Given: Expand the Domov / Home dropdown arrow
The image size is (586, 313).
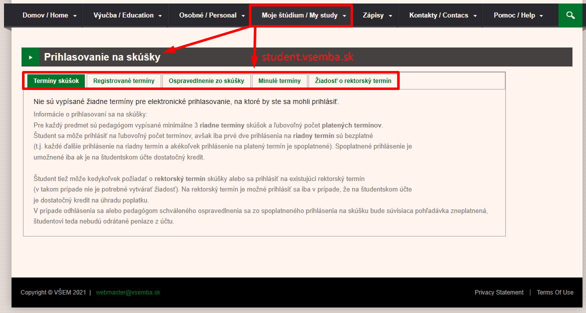Looking at the screenshot, I should pyautogui.click(x=75, y=16).
